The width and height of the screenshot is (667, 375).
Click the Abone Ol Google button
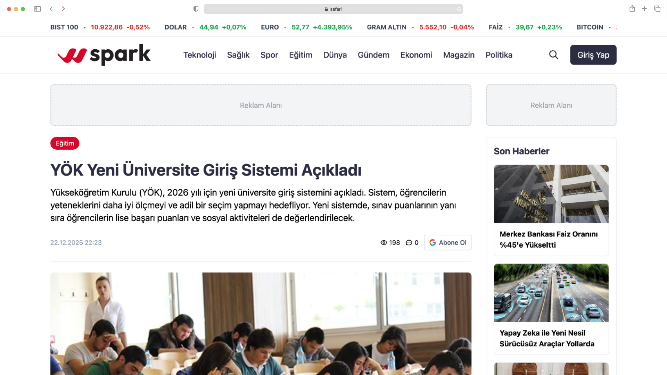447,243
